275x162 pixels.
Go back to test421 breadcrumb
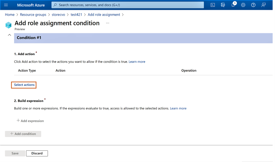pos(76,15)
